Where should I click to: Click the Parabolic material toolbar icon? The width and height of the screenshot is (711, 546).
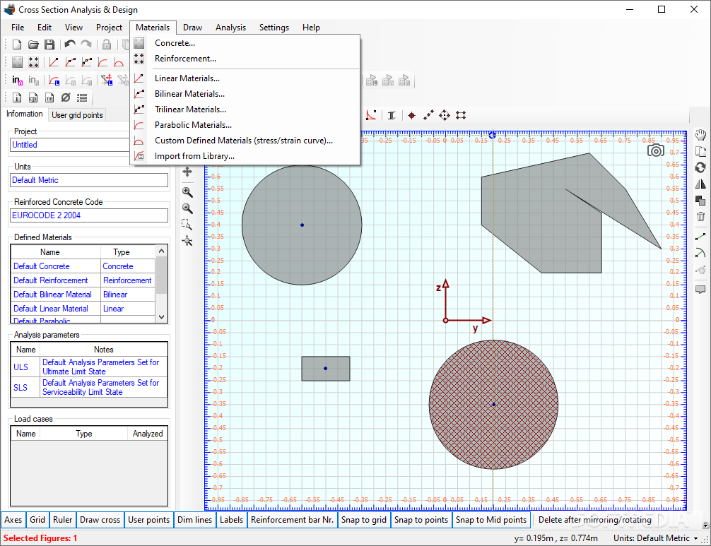pos(103,62)
